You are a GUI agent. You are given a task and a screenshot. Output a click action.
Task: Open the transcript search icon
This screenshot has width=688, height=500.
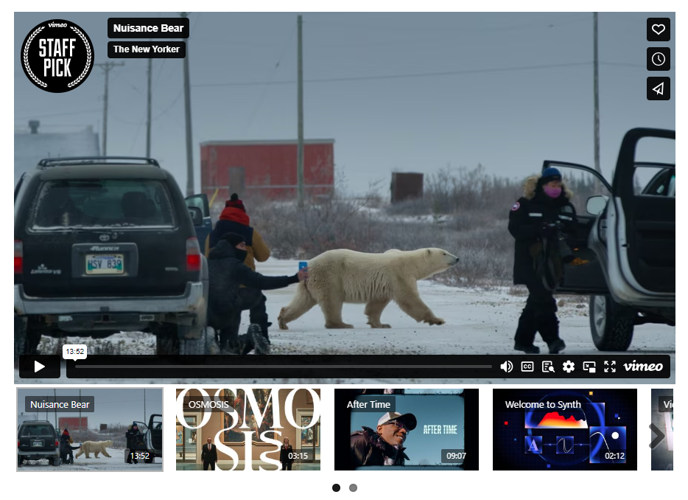[548, 367]
